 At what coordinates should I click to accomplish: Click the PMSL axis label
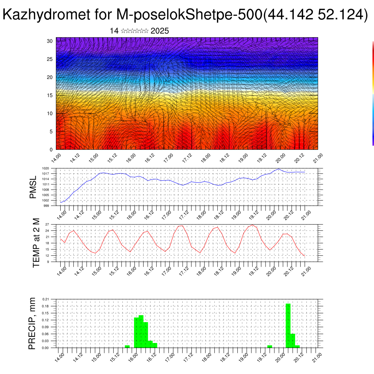[33, 187]
